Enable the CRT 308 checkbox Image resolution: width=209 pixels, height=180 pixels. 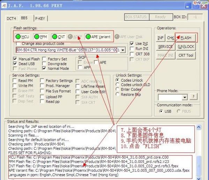pyautogui.click(x=132, y=54)
